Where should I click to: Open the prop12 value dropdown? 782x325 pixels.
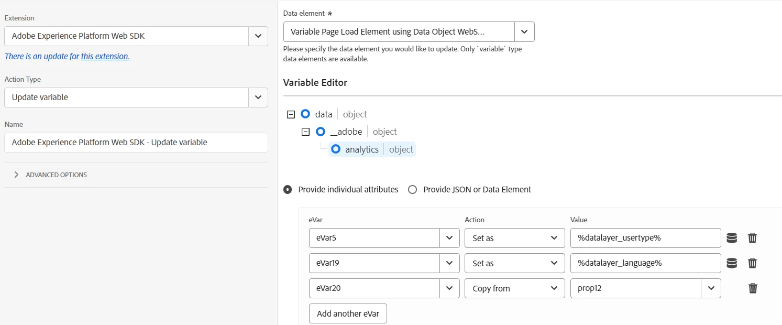711,288
